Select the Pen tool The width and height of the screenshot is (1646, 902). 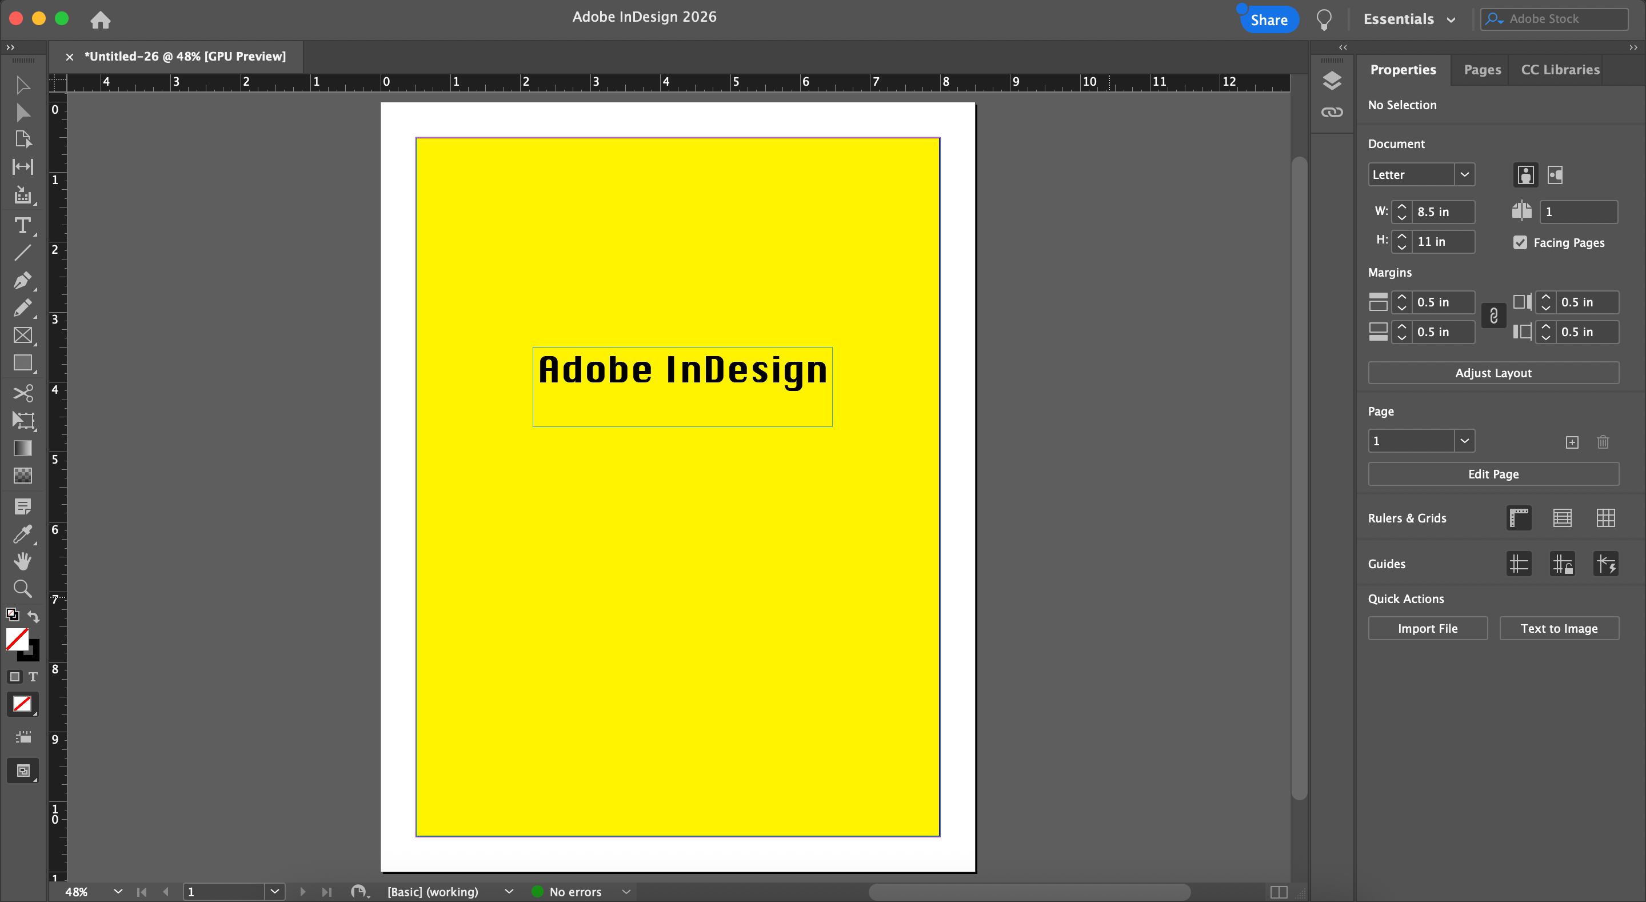coord(22,281)
